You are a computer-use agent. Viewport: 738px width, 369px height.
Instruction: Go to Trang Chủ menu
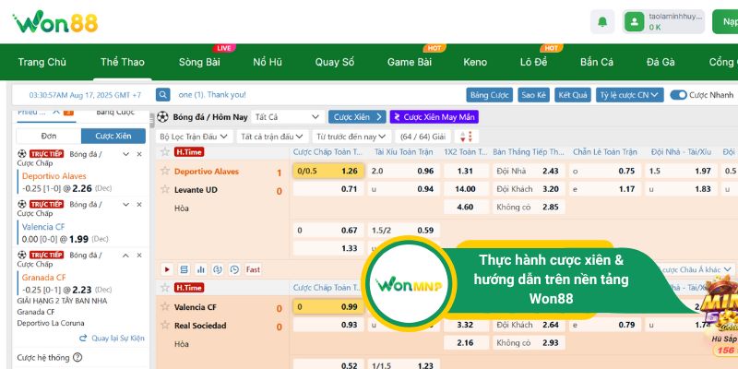pos(42,62)
